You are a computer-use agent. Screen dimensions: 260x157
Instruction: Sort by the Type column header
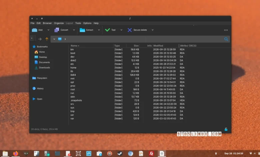120,46
